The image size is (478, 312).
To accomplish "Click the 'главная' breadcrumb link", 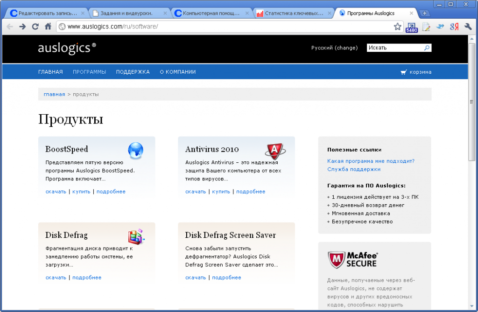I will coord(54,94).
